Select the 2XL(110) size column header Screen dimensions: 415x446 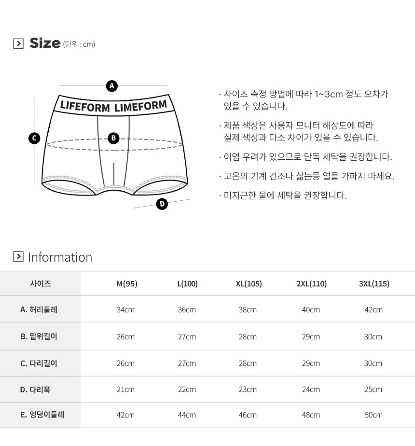pyautogui.click(x=311, y=284)
